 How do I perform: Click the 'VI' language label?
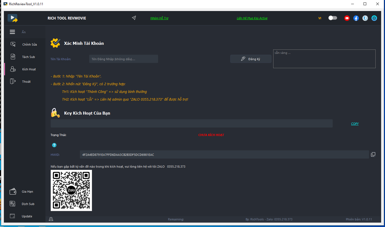[320, 18]
